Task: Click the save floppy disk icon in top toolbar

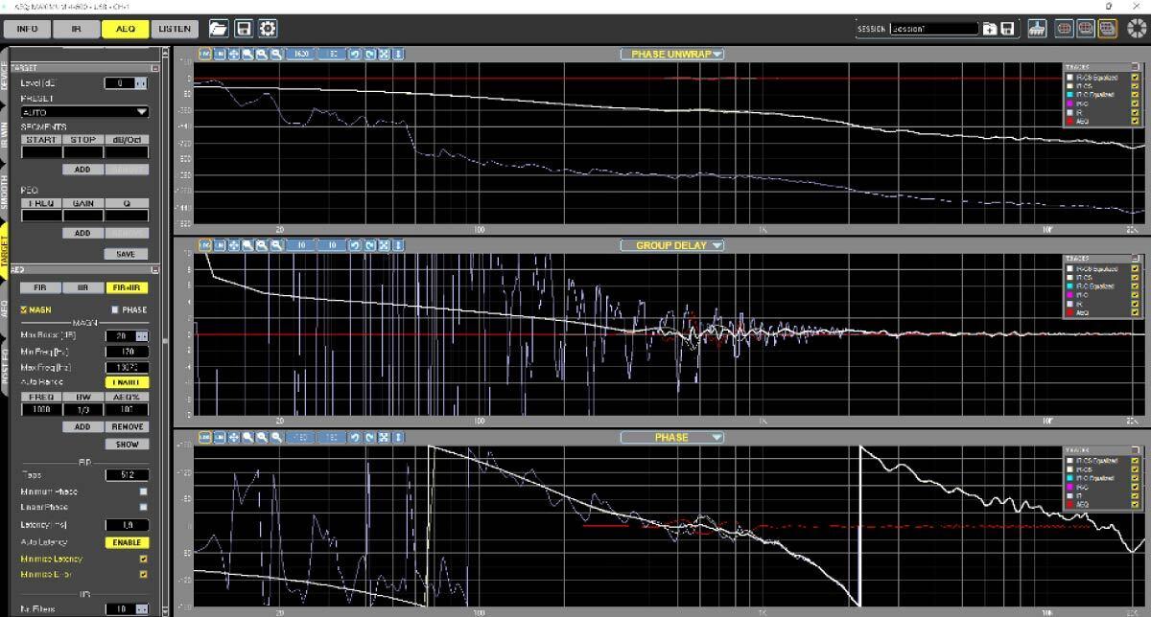Action: [x=244, y=29]
